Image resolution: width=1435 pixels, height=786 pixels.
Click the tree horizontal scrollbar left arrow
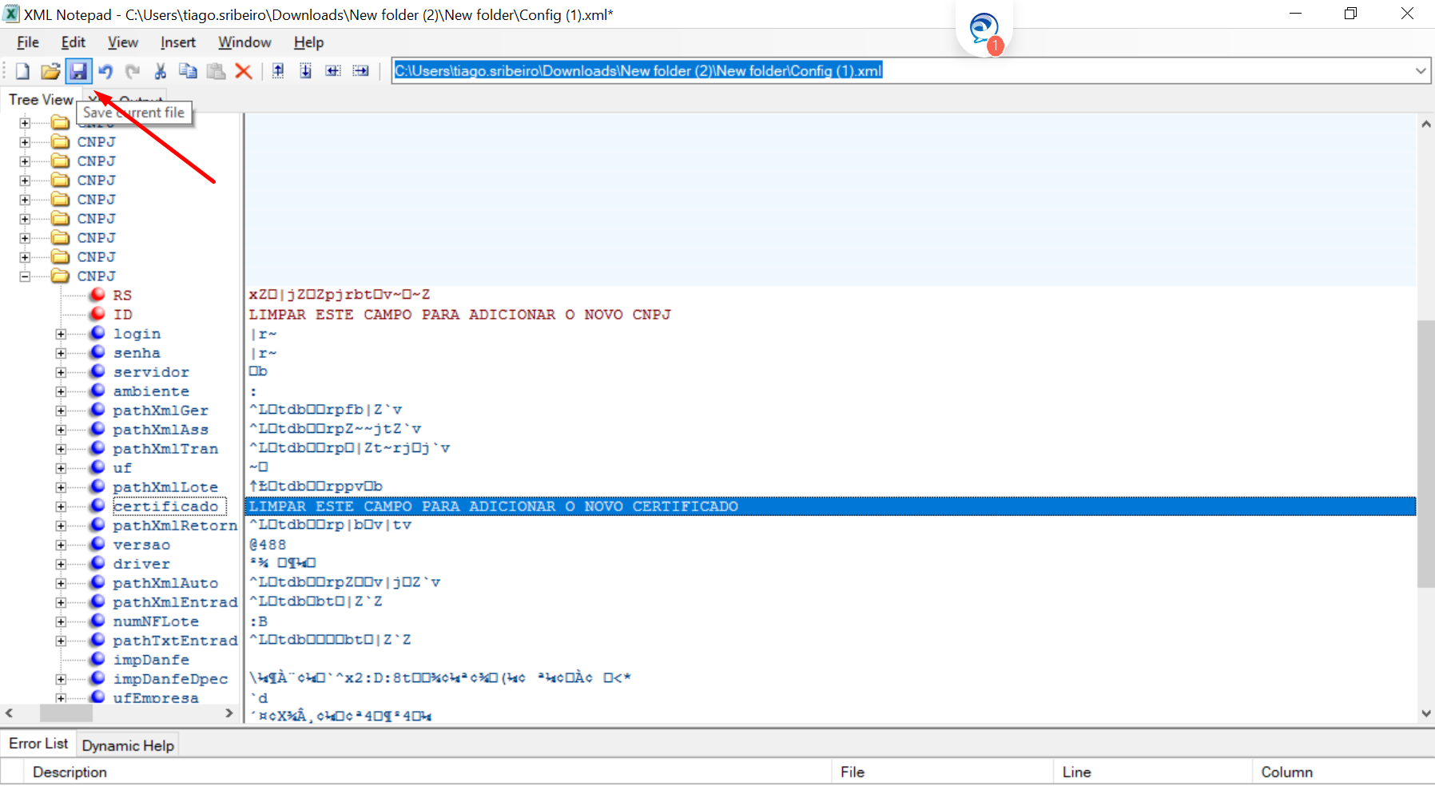pos(9,713)
